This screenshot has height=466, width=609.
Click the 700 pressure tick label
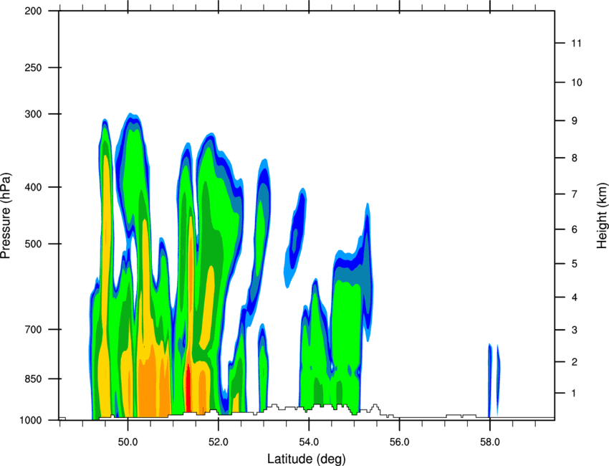pyautogui.click(x=33, y=330)
